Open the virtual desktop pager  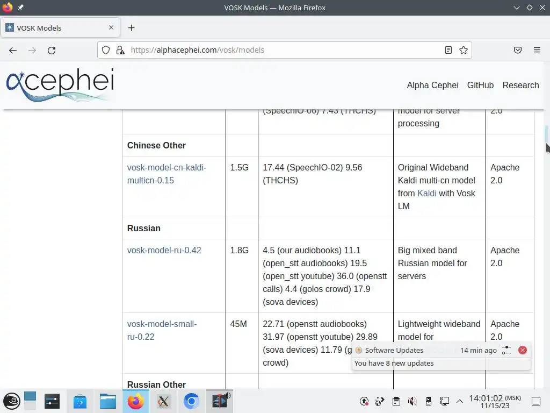pyautogui.click(x=30, y=401)
